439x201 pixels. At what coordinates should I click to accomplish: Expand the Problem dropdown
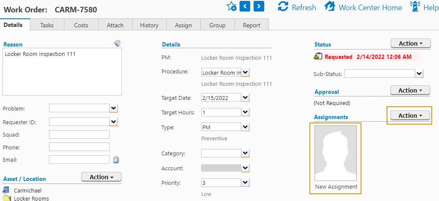[x=114, y=108]
